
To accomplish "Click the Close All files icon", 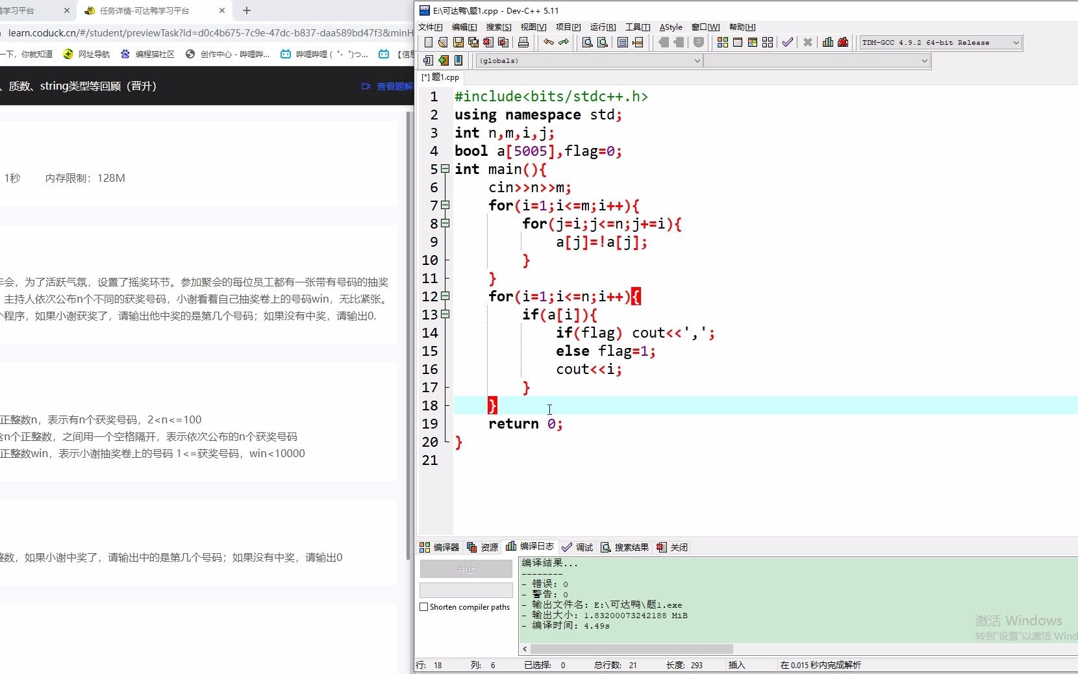I will tap(503, 42).
